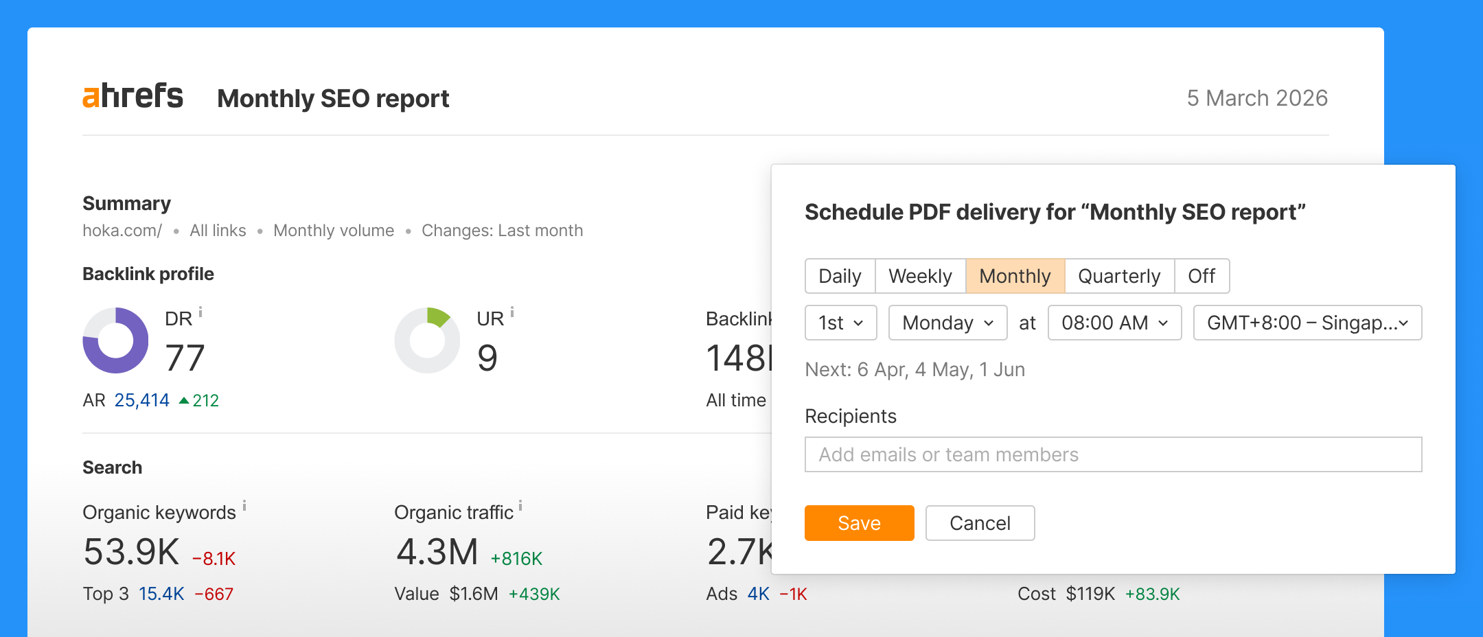Open the Singapore timezone dropdown

(1307, 323)
